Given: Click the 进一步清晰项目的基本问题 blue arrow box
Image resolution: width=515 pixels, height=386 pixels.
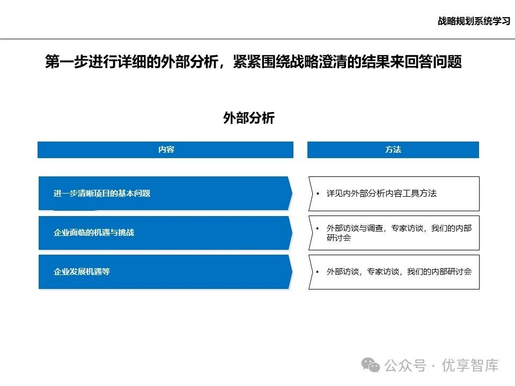Looking at the screenshot, I should [165, 194].
